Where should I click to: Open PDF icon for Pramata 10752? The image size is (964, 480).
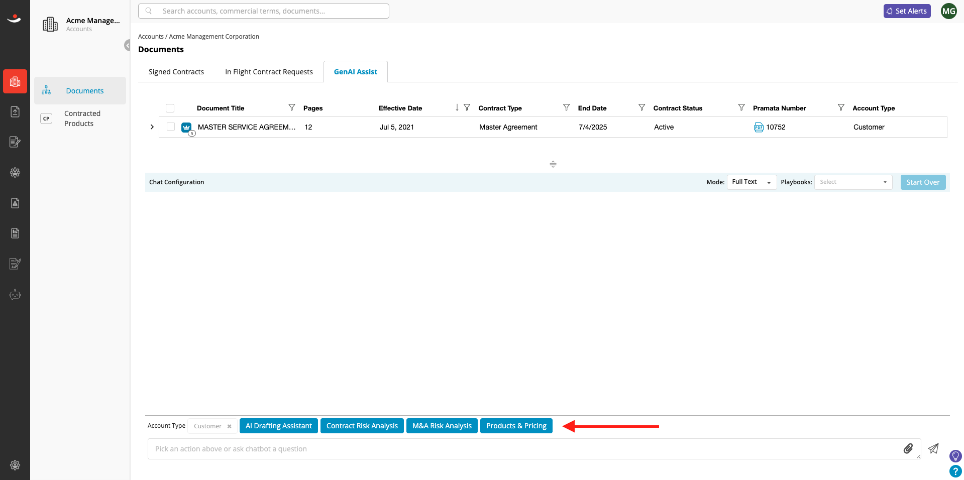[759, 127]
